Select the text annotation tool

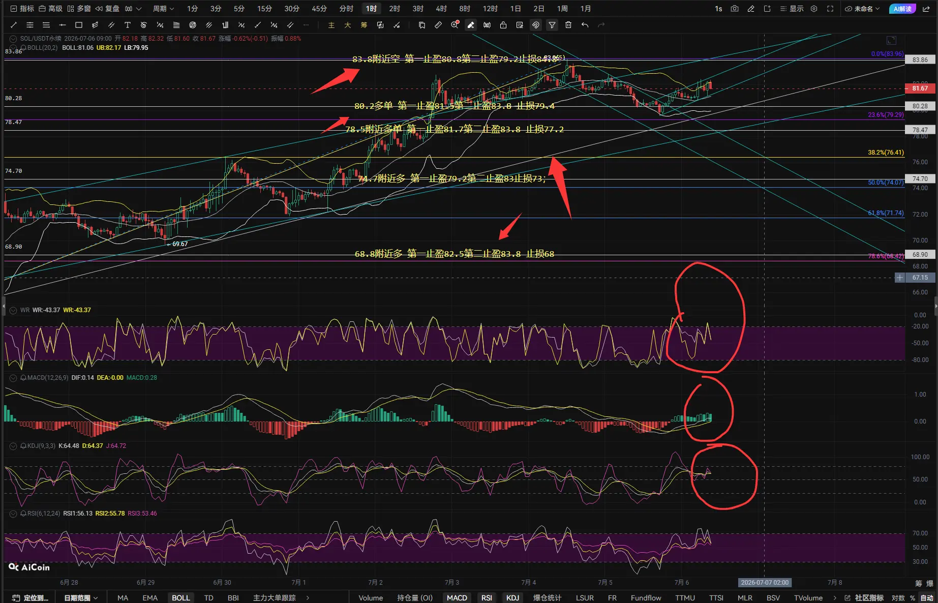tap(128, 25)
